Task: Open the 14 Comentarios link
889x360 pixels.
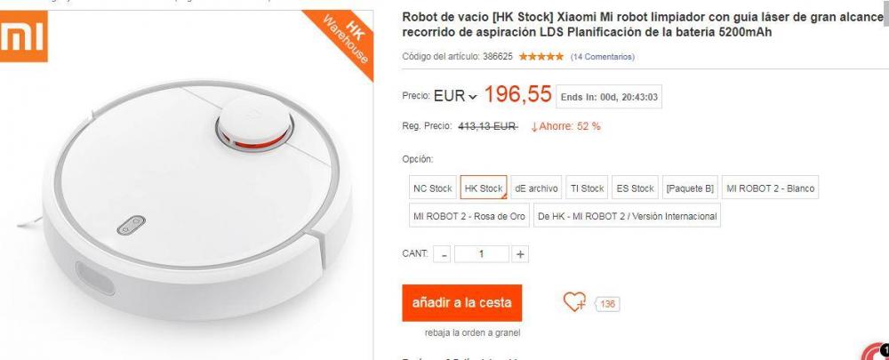Action: click(x=602, y=57)
